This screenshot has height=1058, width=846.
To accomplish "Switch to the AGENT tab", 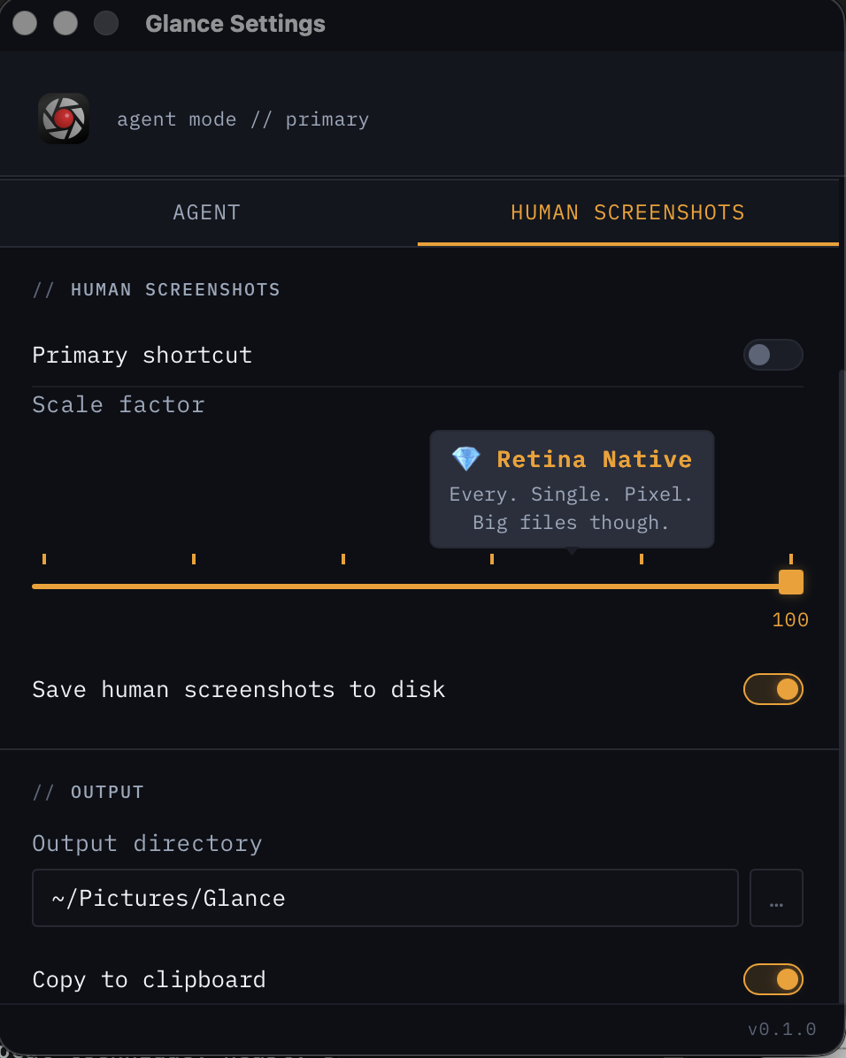I will 207,212.
